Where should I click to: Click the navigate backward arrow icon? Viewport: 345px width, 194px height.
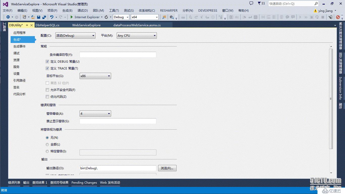[8, 17]
